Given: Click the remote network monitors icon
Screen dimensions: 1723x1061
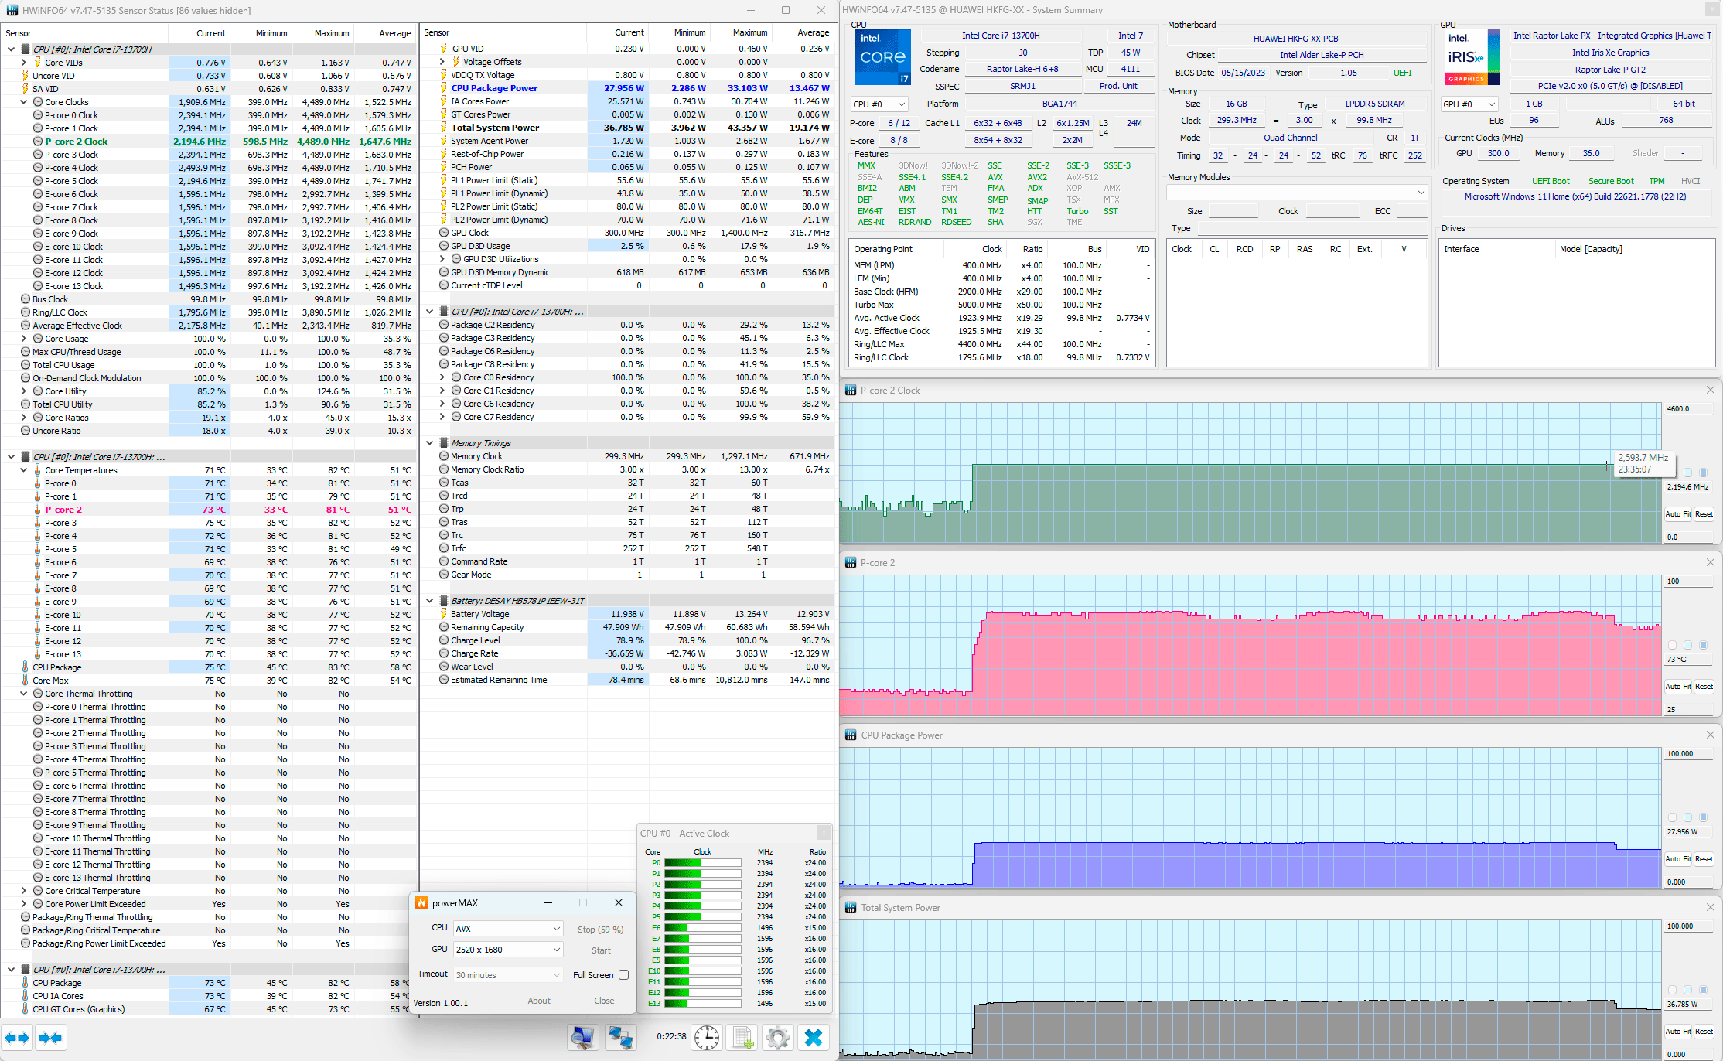Looking at the screenshot, I should tap(620, 1037).
